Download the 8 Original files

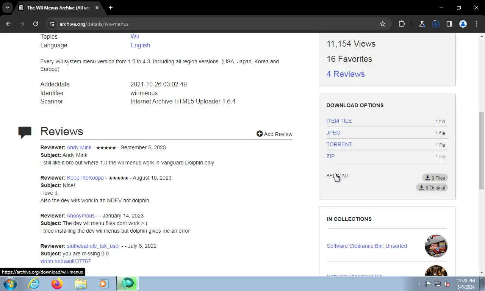[x=432, y=188]
